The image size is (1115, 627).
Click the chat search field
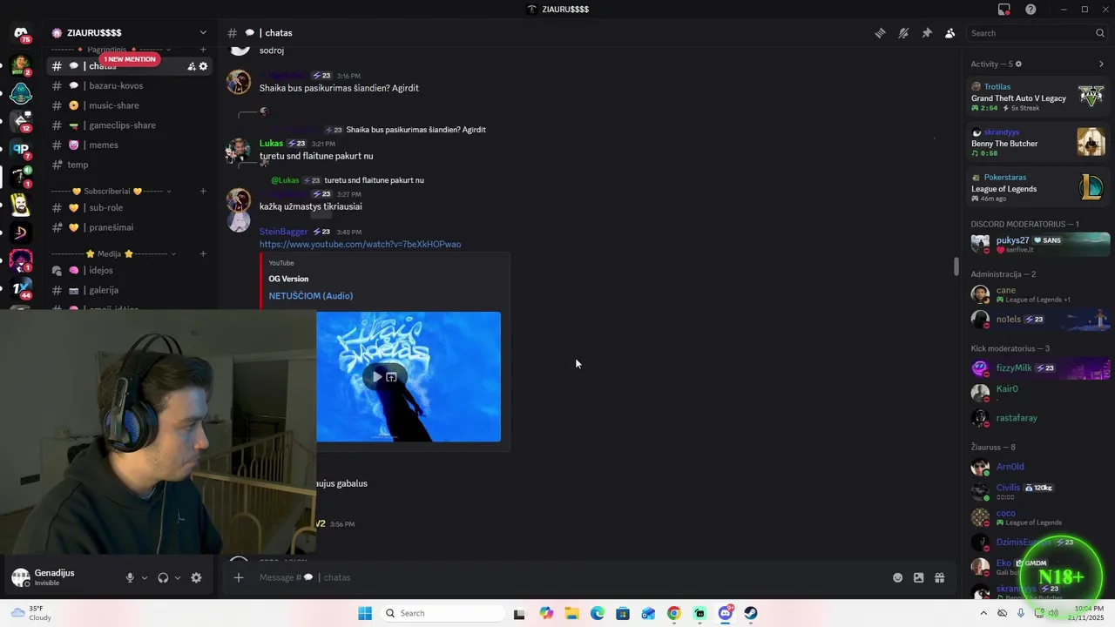1037,33
